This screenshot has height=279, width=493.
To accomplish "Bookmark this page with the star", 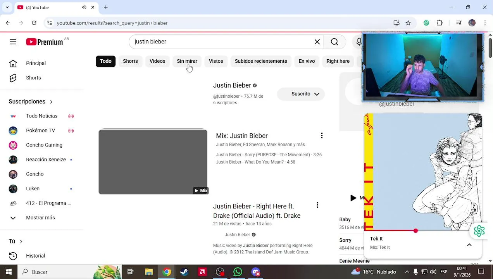I will [x=408, y=23].
